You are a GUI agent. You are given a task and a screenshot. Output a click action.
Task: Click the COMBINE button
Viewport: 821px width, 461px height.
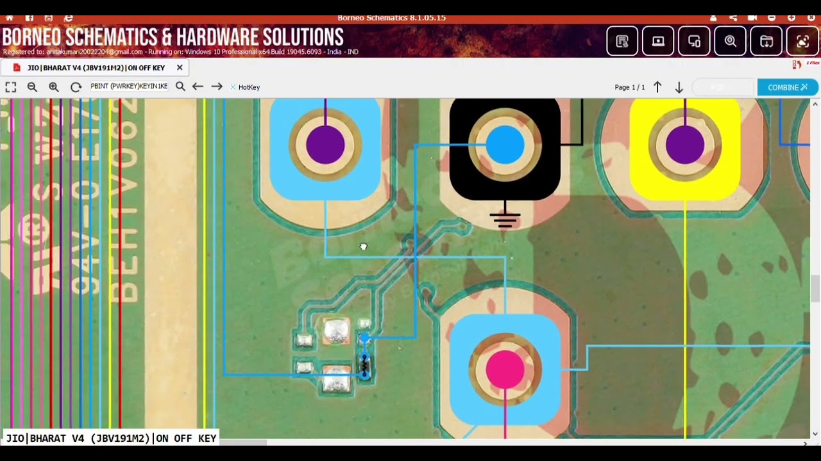pos(788,87)
